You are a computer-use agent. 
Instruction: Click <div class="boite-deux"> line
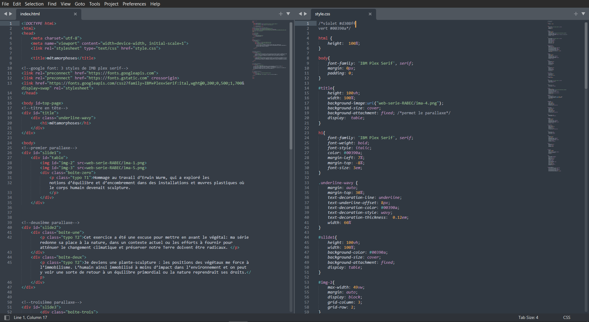pos(59,257)
